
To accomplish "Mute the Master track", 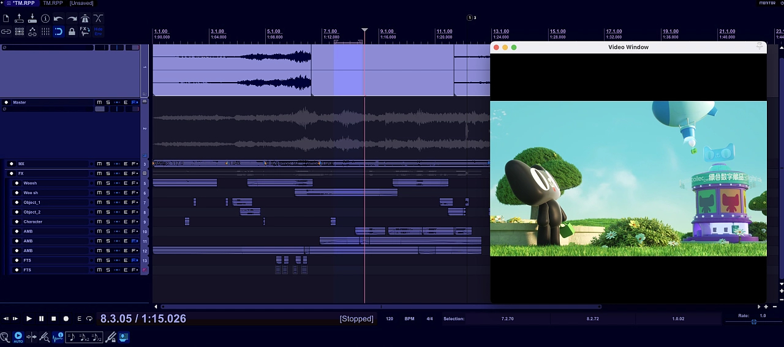I will [x=99, y=102].
